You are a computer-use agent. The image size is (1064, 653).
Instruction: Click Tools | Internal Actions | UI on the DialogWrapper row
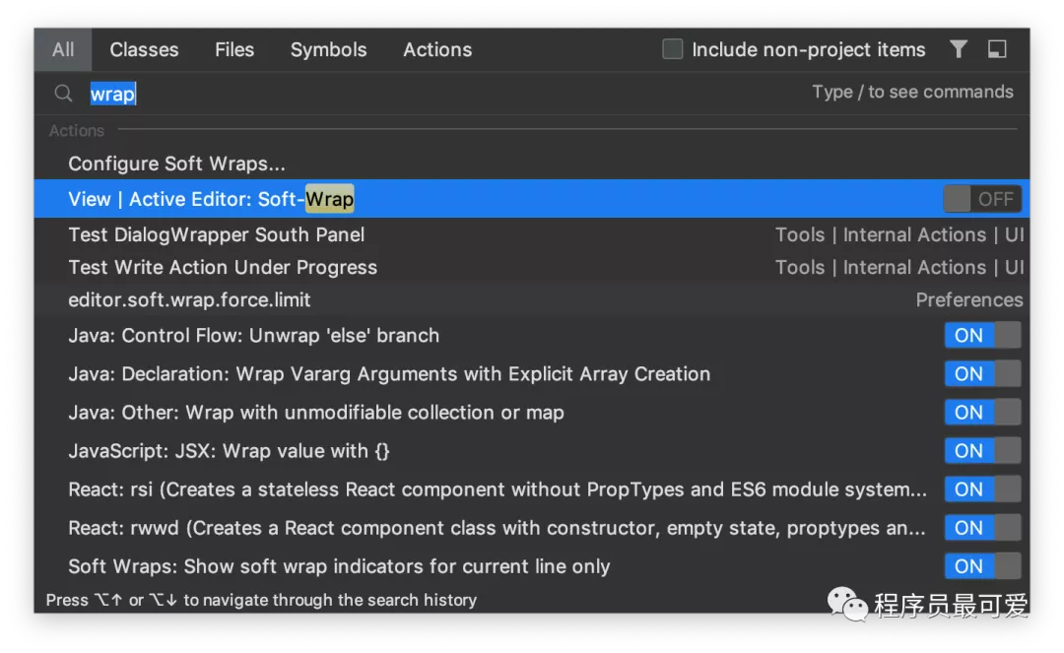899,234
